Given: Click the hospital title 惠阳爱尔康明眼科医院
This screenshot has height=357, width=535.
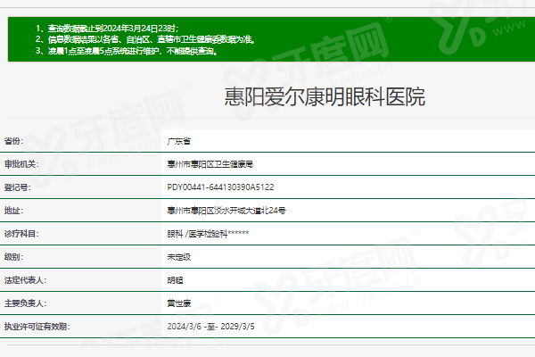Looking at the screenshot, I should pos(325,96).
